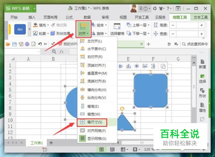Screen dimensions: 215x157
Task: Open the Selection Pane (选择窗格)
Action: coord(117,29)
